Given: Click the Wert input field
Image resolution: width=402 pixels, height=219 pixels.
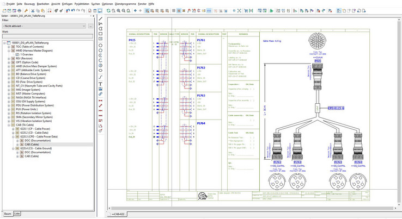Looking at the screenshot, I should (47, 36).
